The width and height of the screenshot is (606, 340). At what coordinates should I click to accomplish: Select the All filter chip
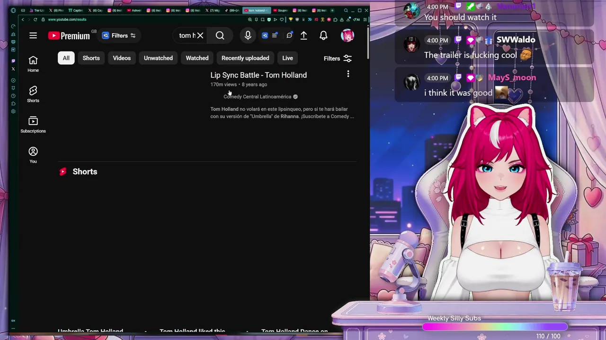66,58
